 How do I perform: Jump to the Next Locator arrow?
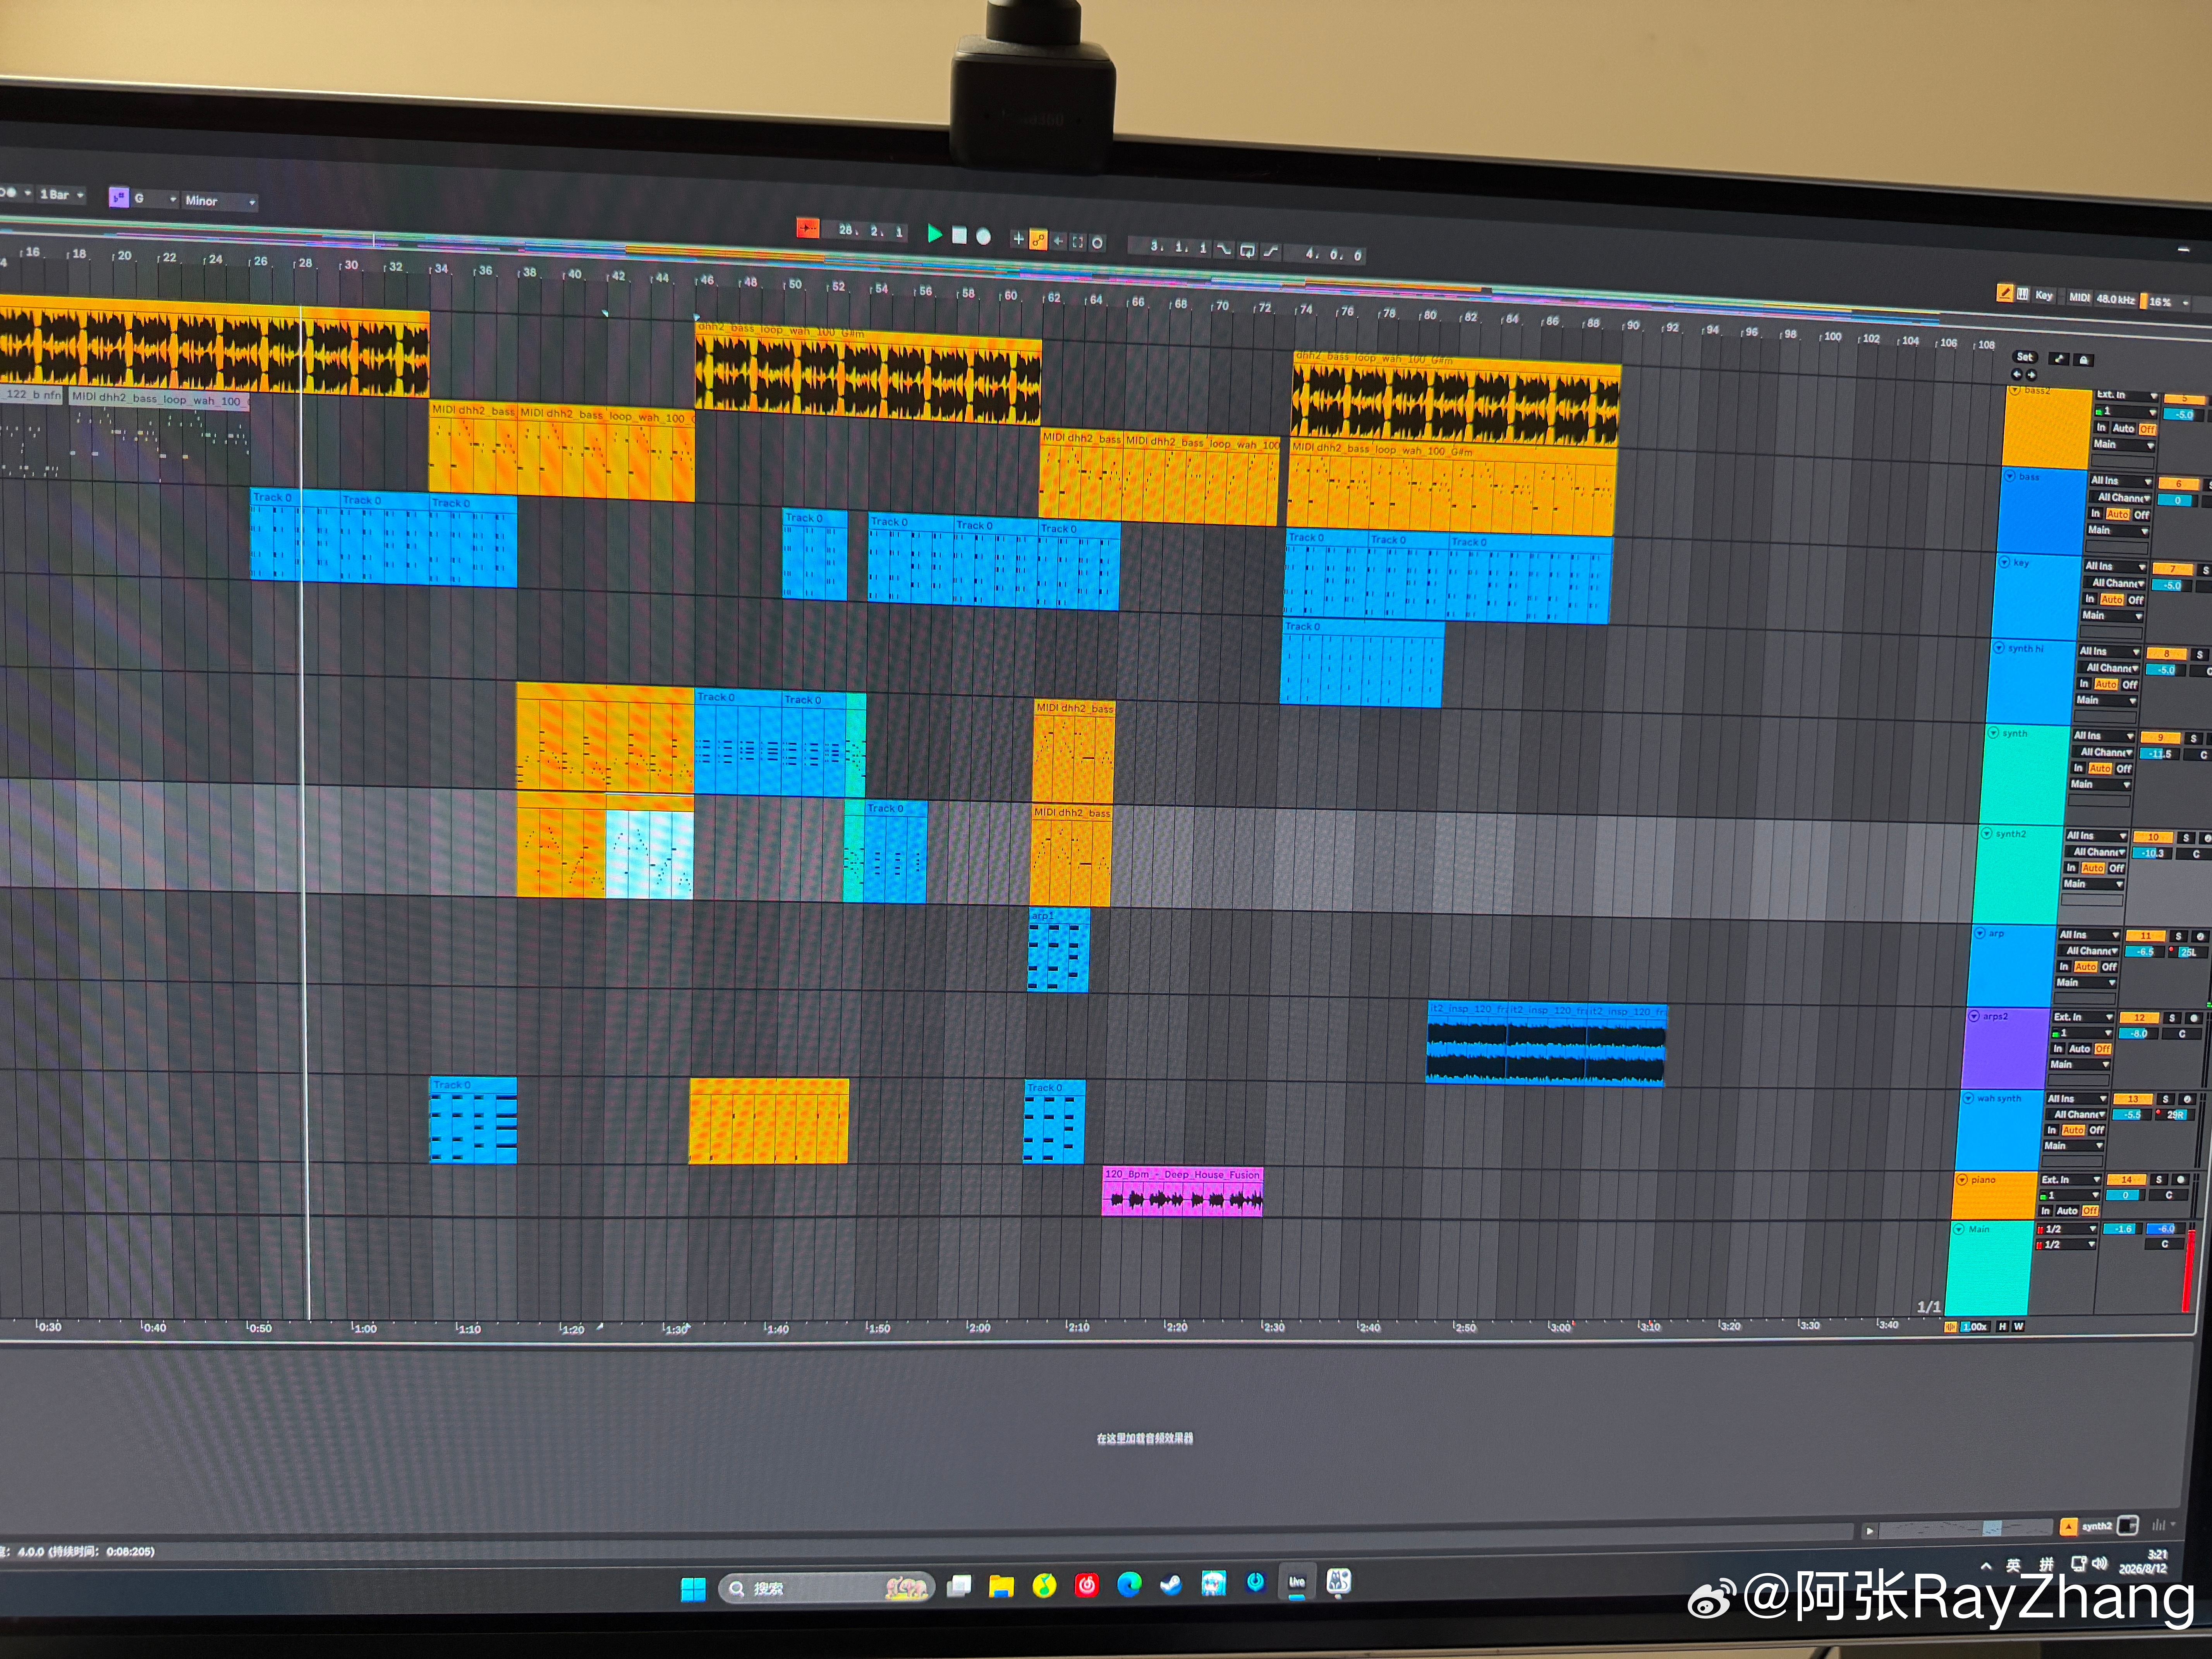point(2031,375)
